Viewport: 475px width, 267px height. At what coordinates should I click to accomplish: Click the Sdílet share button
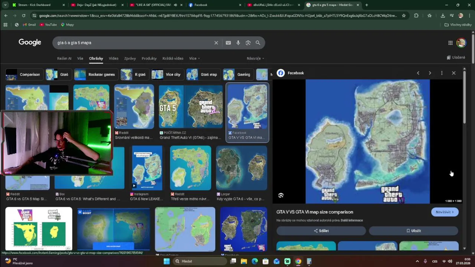(321, 231)
